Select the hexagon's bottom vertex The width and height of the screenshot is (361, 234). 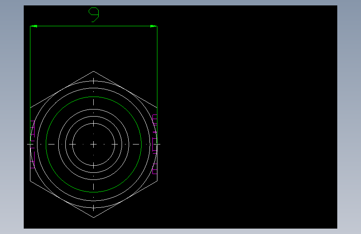coord(93,217)
